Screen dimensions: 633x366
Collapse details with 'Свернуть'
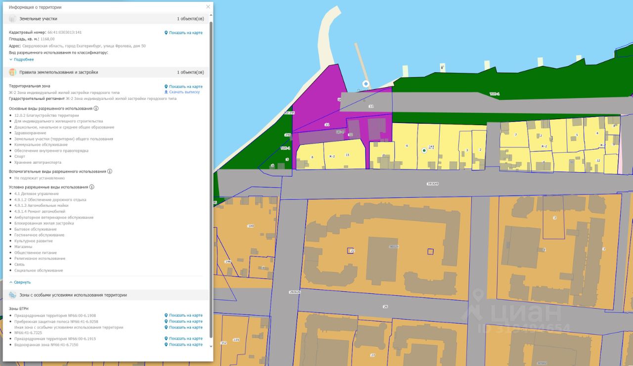coord(20,282)
